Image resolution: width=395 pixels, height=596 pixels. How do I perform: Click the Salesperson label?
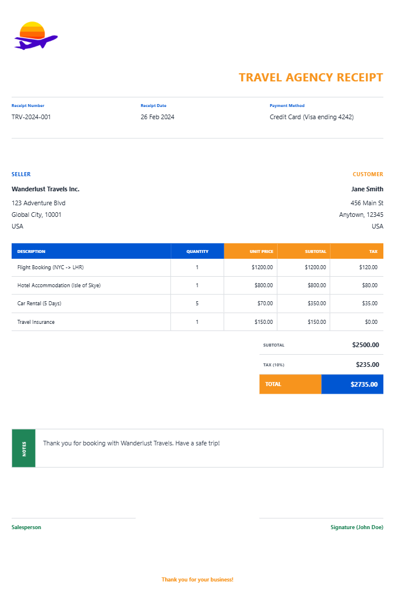[26, 527]
